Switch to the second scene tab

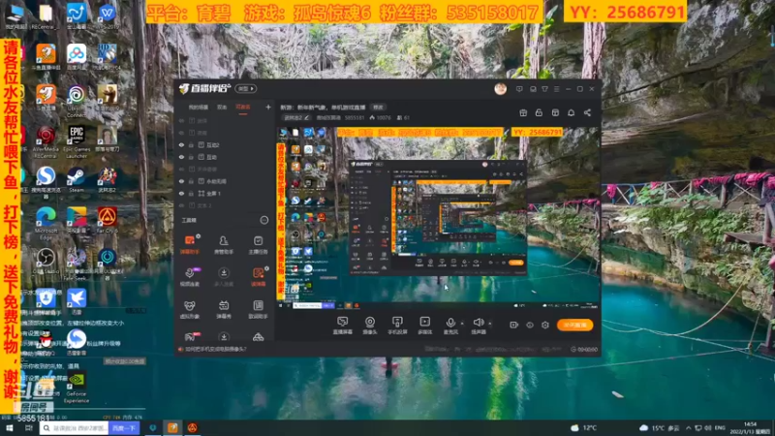pyautogui.click(x=222, y=108)
